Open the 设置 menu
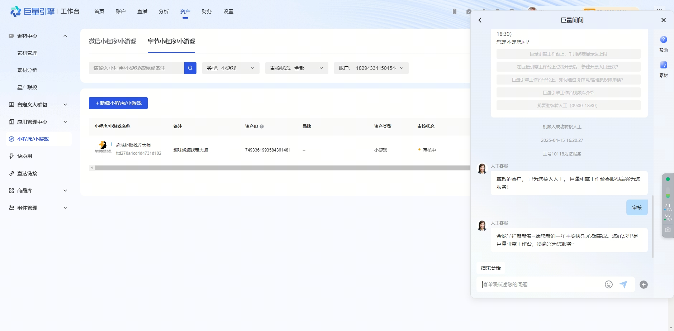The height and width of the screenshot is (331, 674). click(x=228, y=11)
